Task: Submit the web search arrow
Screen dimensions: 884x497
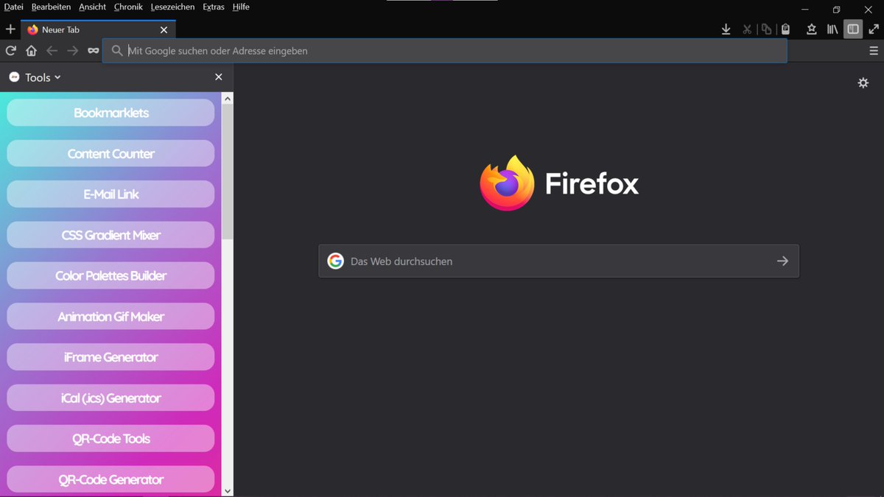Action: (x=782, y=261)
